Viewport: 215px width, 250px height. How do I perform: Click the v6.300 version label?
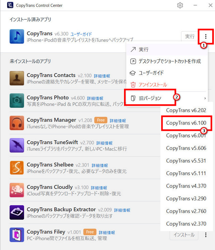pos(61,34)
